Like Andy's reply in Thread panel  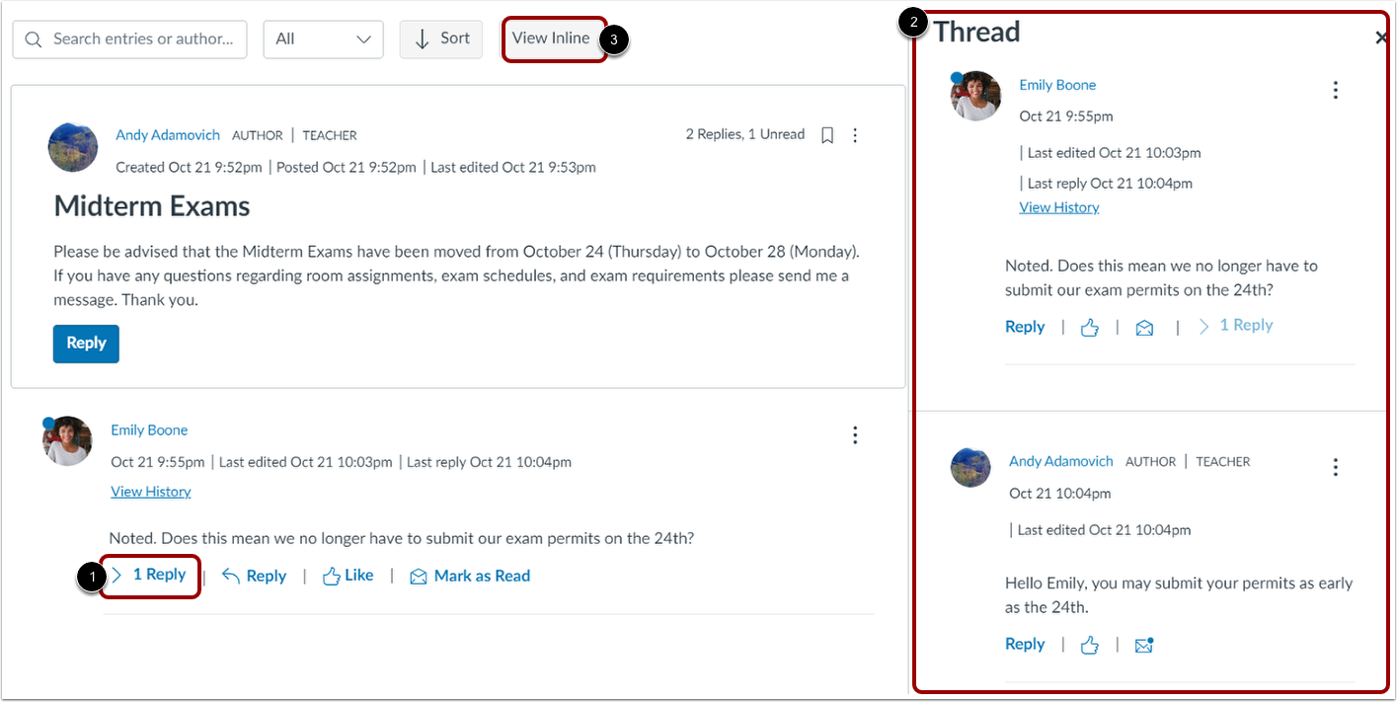pyautogui.click(x=1090, y=645)
